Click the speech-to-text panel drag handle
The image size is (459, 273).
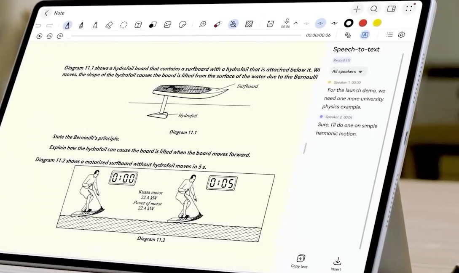tap(304, 148)
